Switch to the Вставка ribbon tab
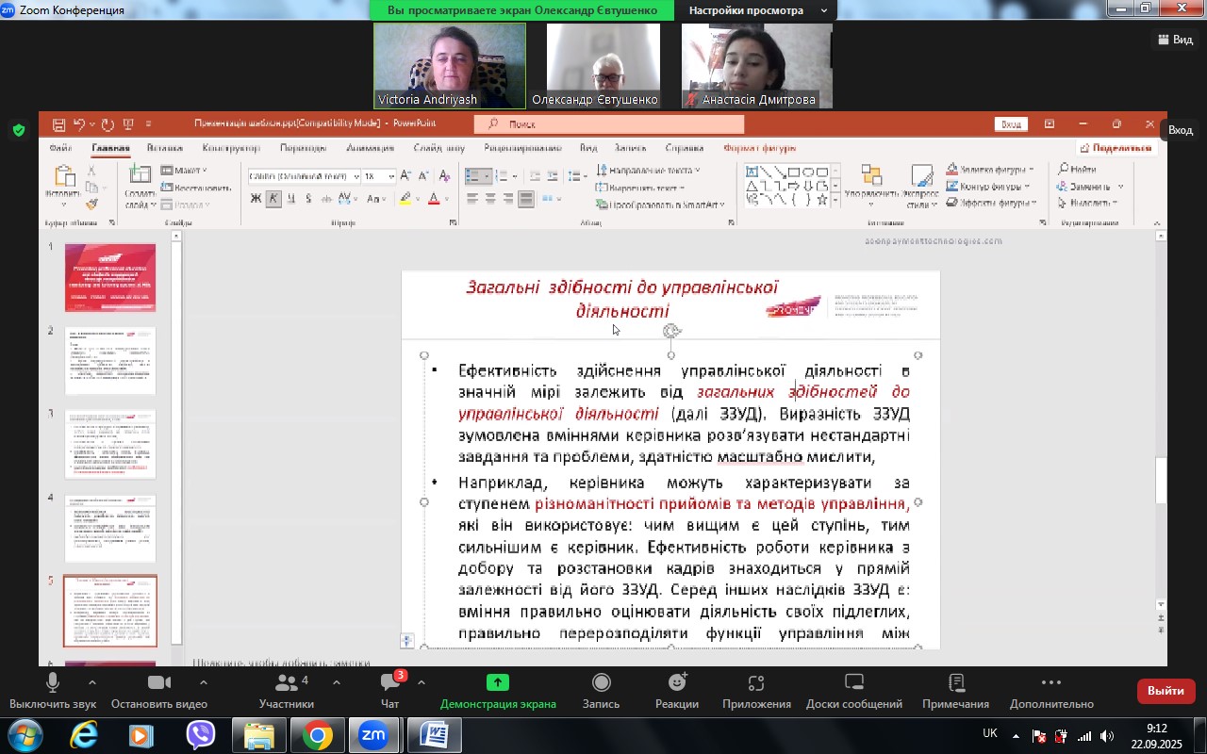This screenshot has width=1207, height=754. 165,148
